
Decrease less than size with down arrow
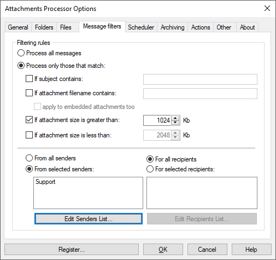point(175,137)
